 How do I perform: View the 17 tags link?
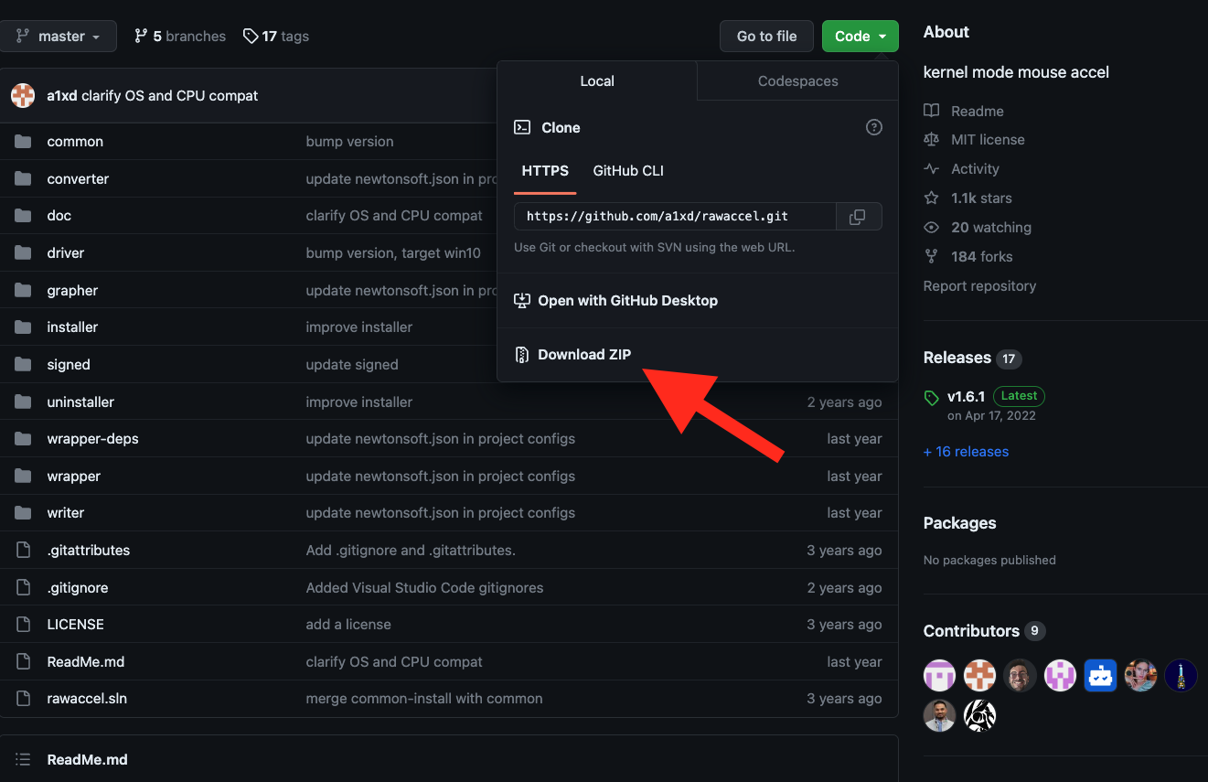coord(275,37)
